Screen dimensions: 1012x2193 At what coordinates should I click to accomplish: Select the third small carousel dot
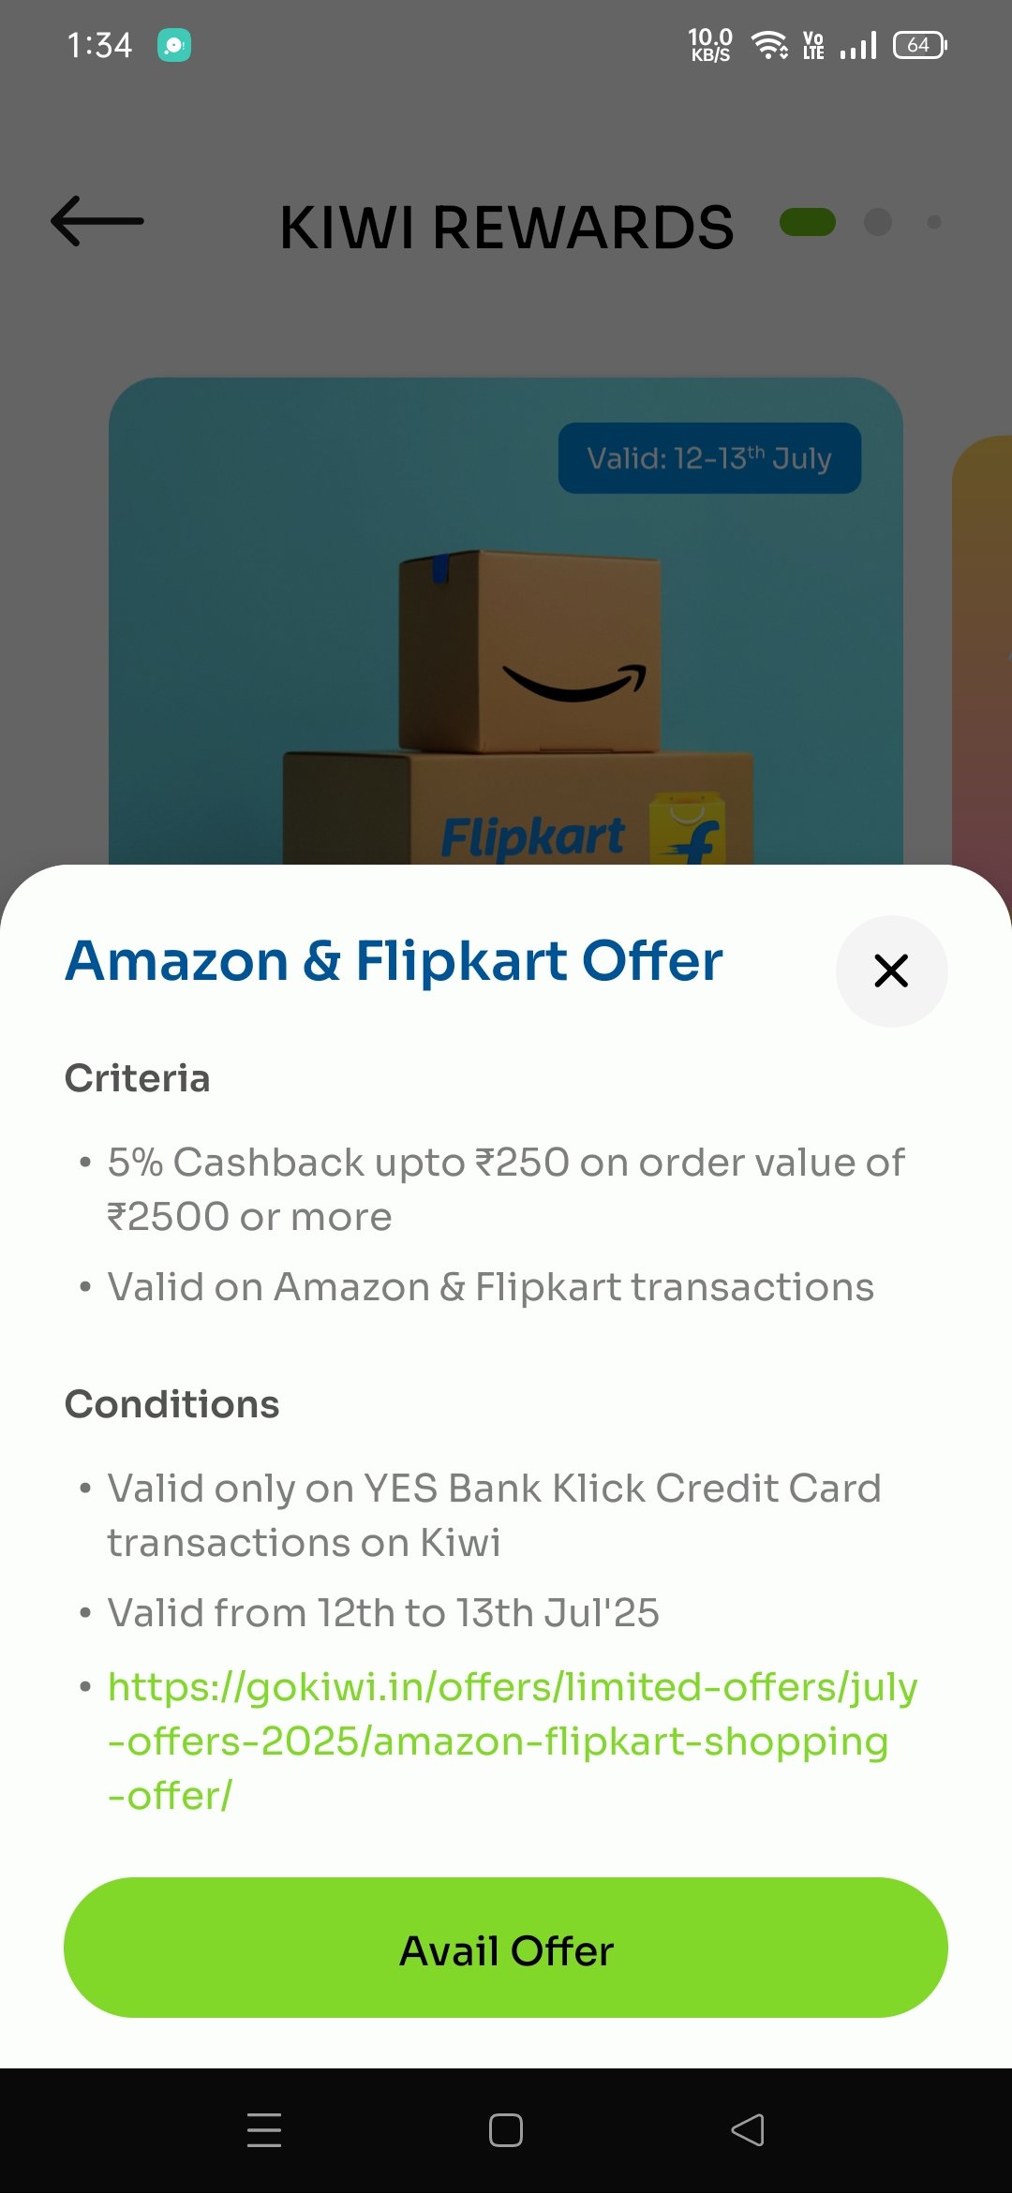click(x=934, y=222)
